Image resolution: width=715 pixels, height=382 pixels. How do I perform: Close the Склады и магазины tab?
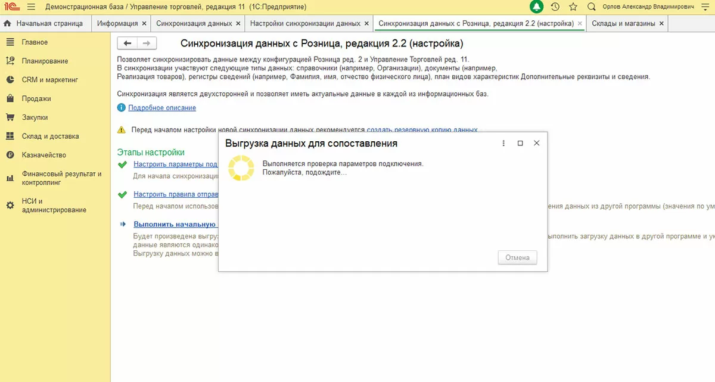[661, 23]
